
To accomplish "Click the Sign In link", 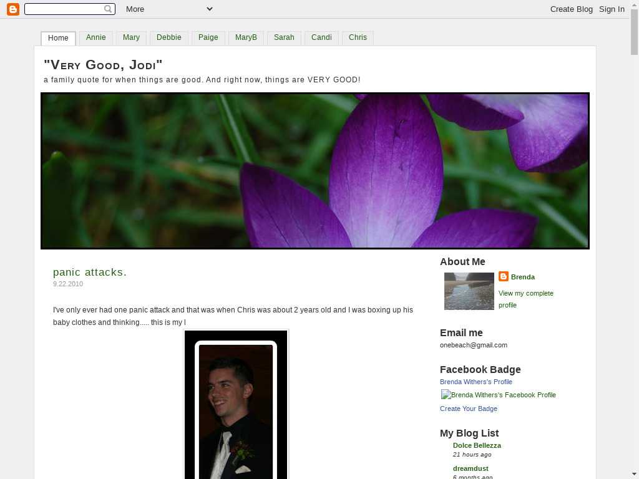I will coord(612,9).
